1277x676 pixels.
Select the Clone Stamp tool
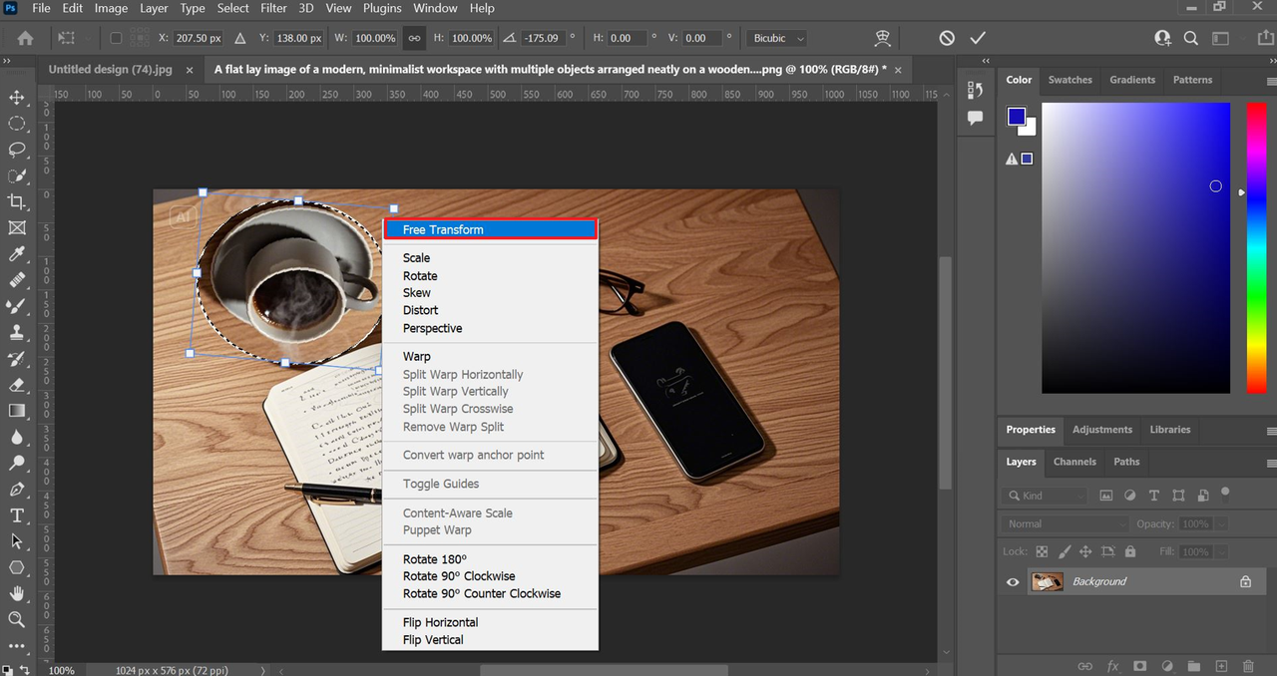click(17, 333)
